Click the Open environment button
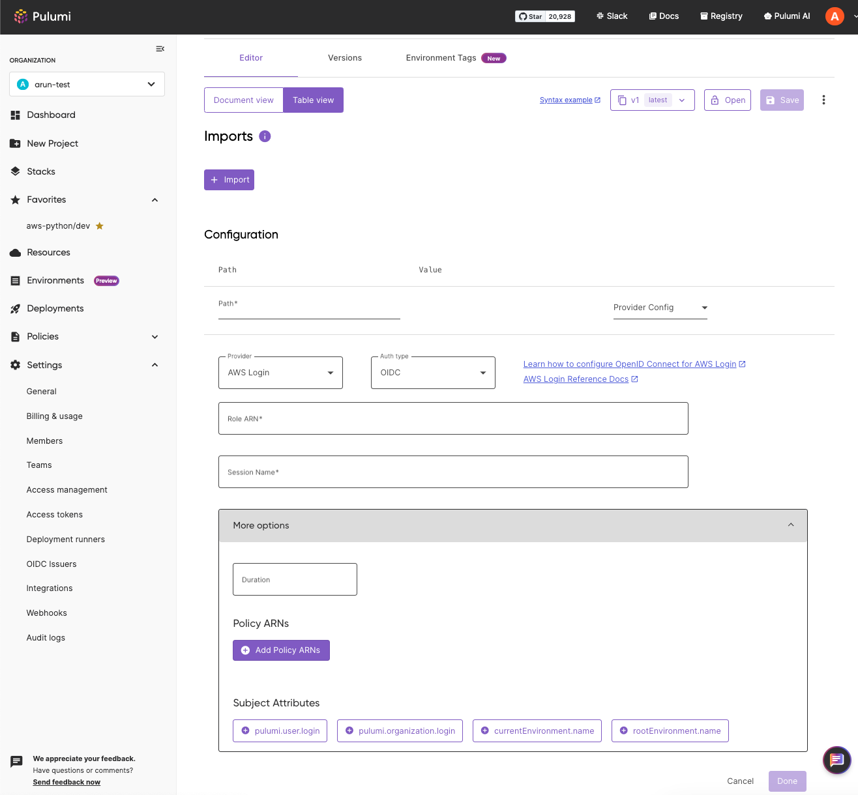The image size is (858, 795). coord(728,100)
